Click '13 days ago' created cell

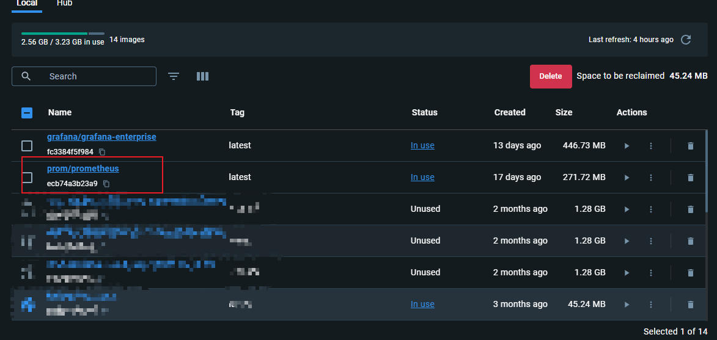[x=517, y=146]
